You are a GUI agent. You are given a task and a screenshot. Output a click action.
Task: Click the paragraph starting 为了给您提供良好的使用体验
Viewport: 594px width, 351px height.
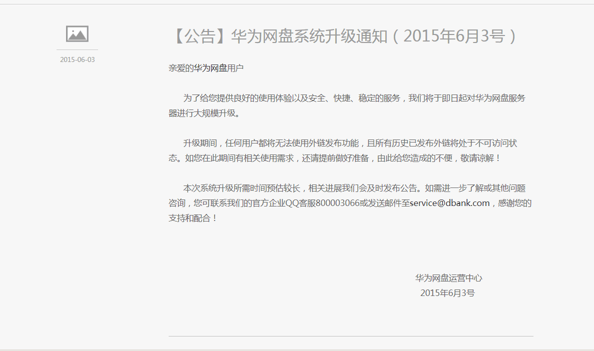tap(347, 105)
